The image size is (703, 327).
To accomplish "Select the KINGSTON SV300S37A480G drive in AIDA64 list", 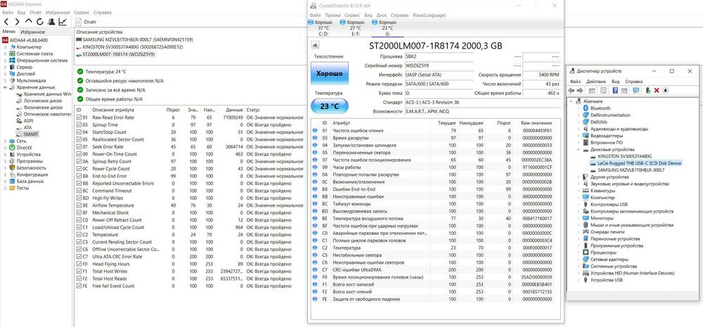I will (129, 46).
